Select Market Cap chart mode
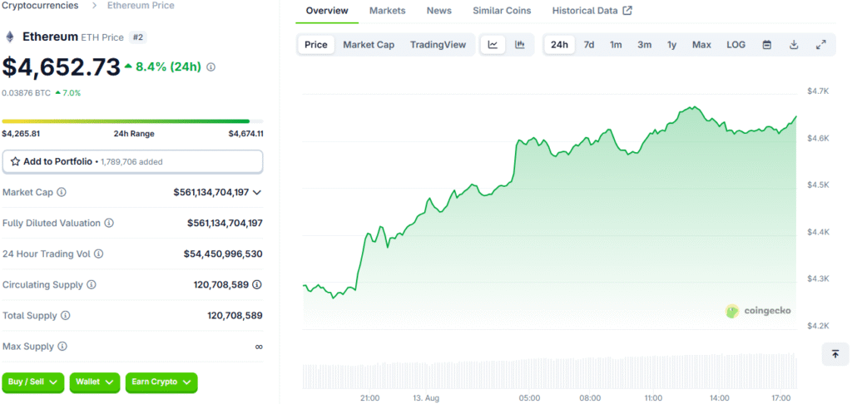Screen dimensions: 852x404 click(x=369, y=45)
